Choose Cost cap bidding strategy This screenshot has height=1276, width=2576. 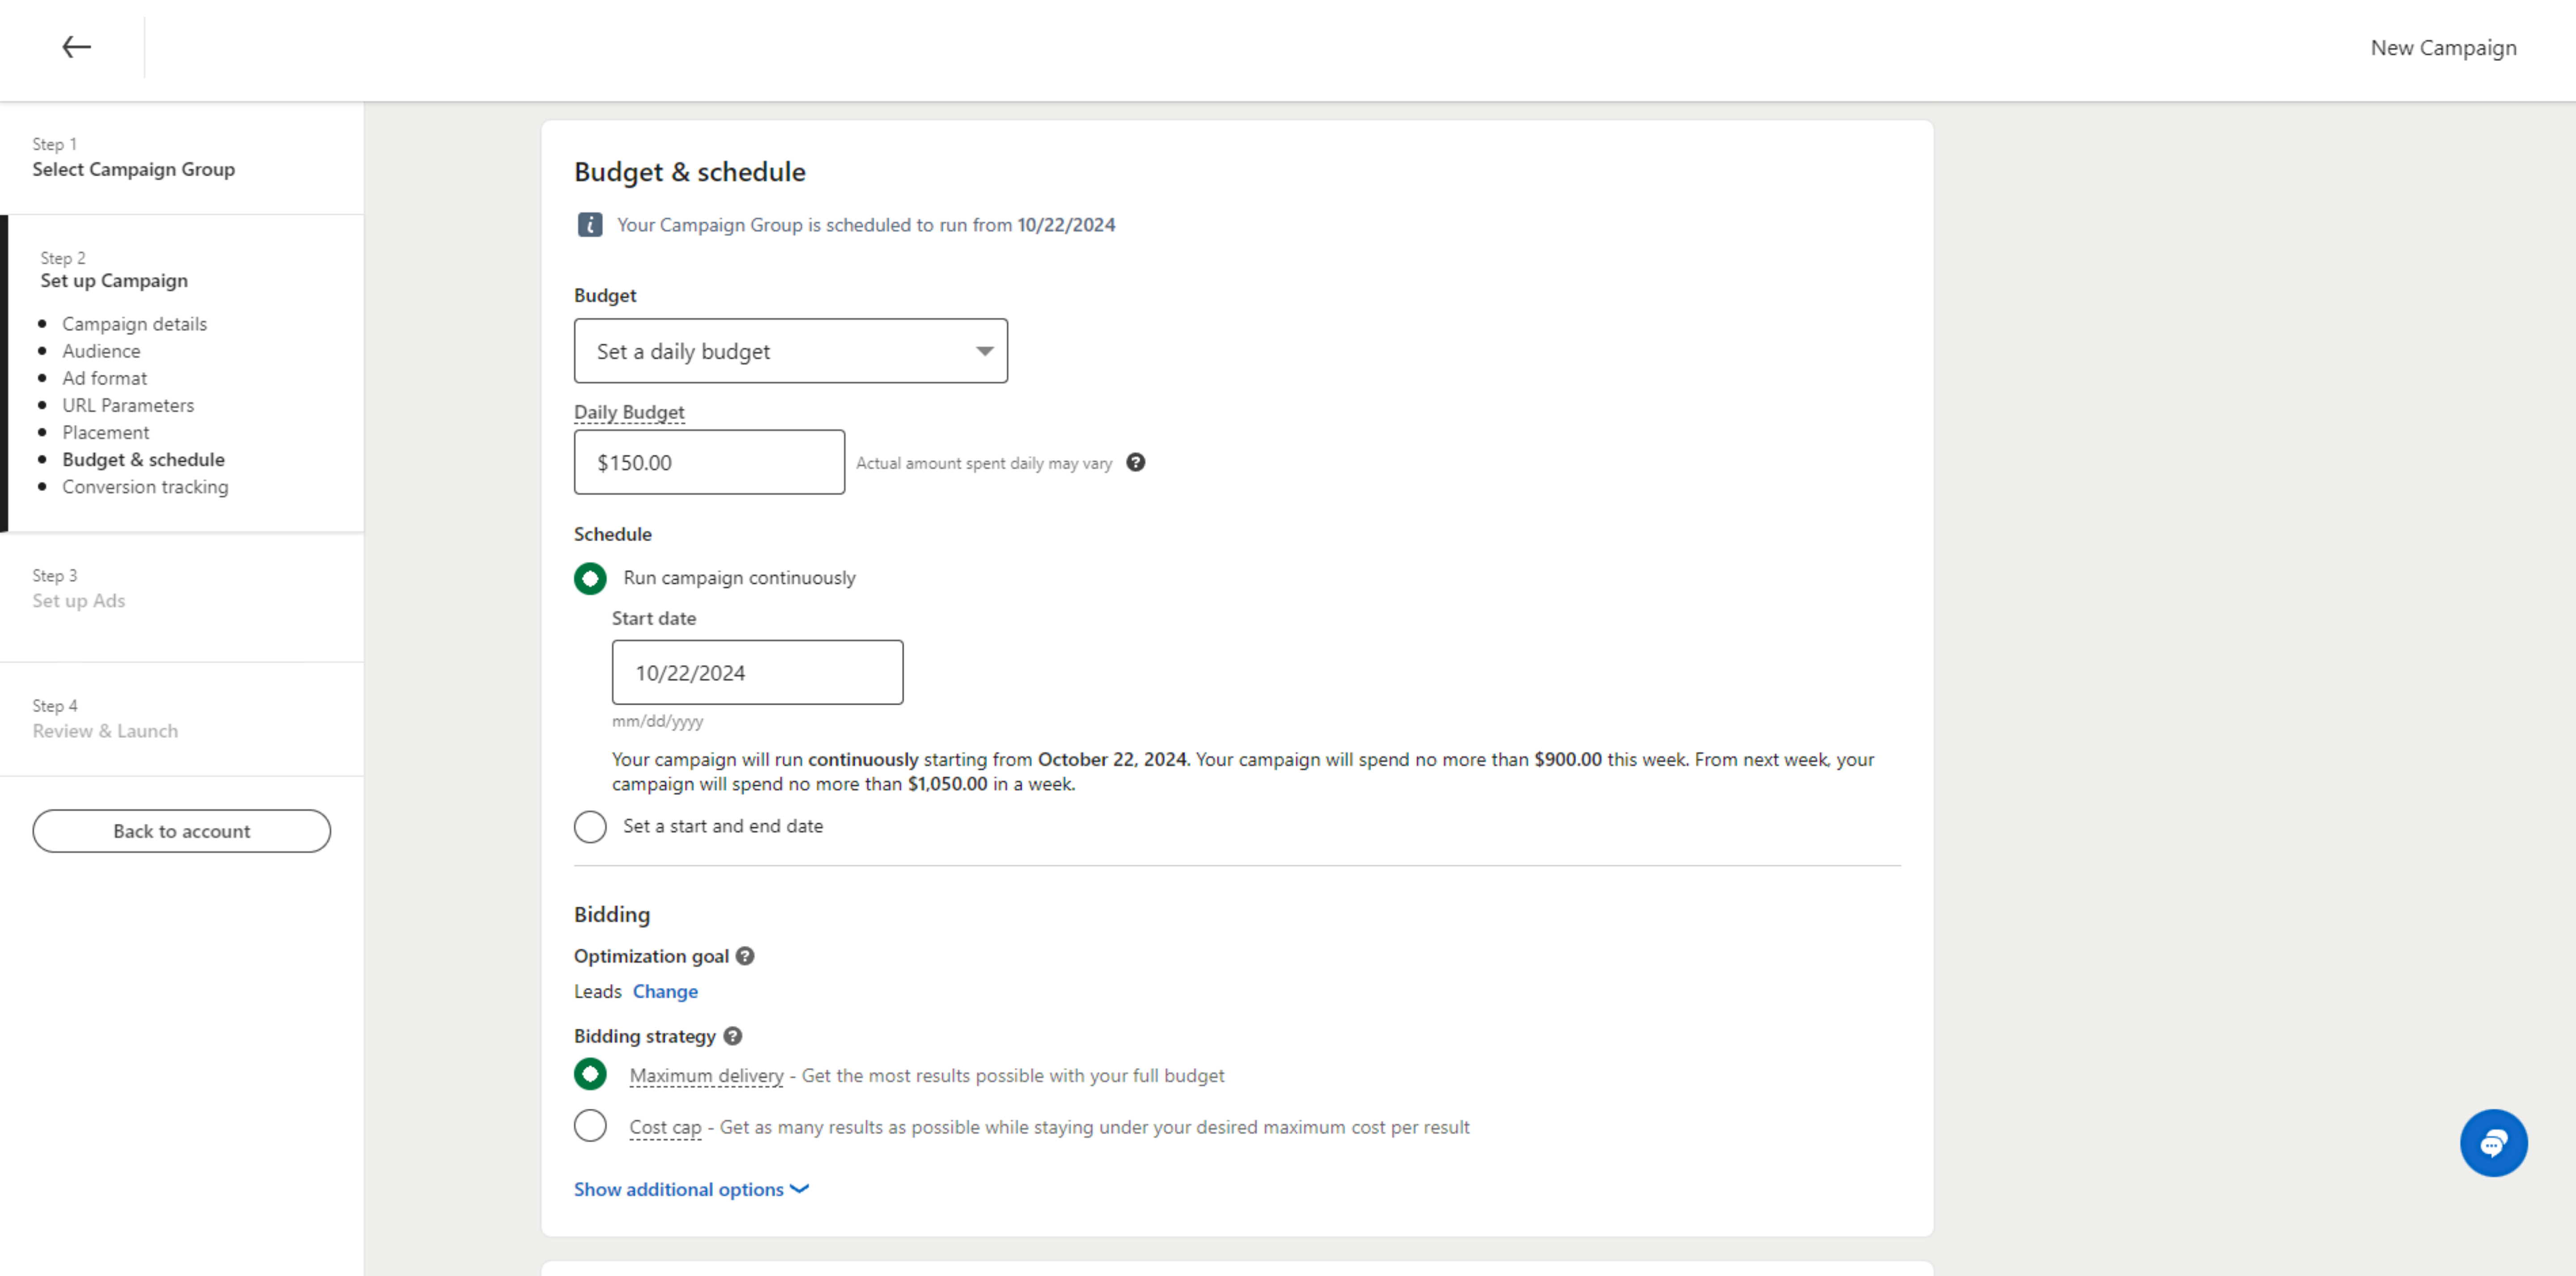coord(590,1126)
